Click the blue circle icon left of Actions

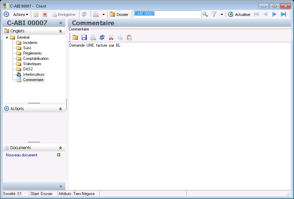[x=6, y=15]
